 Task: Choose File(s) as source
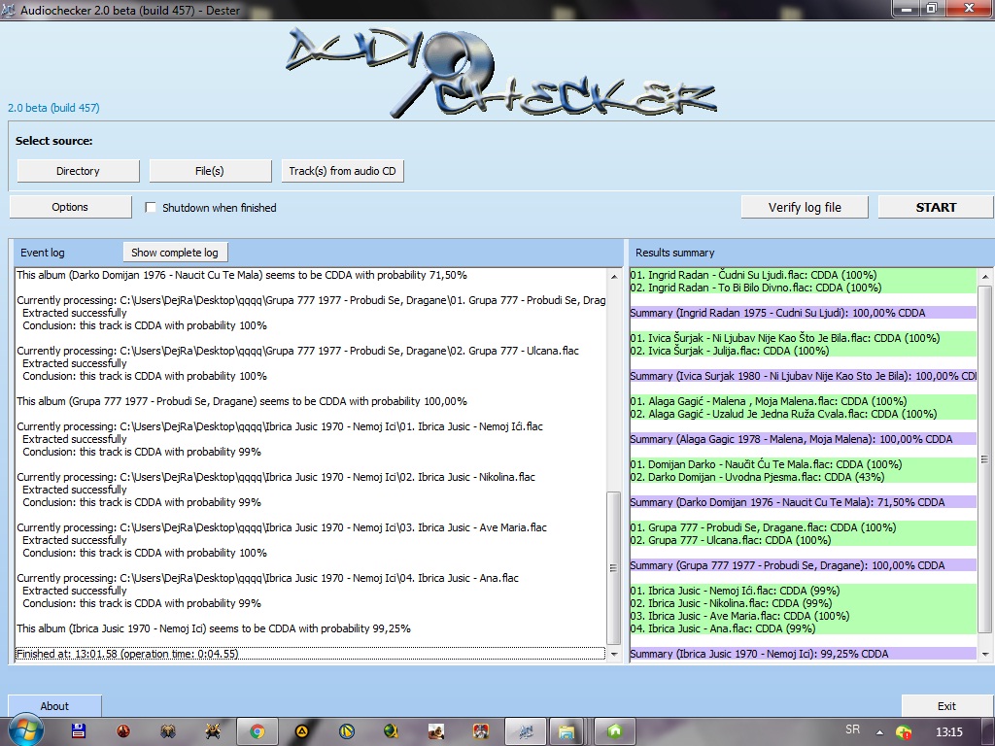210,171
